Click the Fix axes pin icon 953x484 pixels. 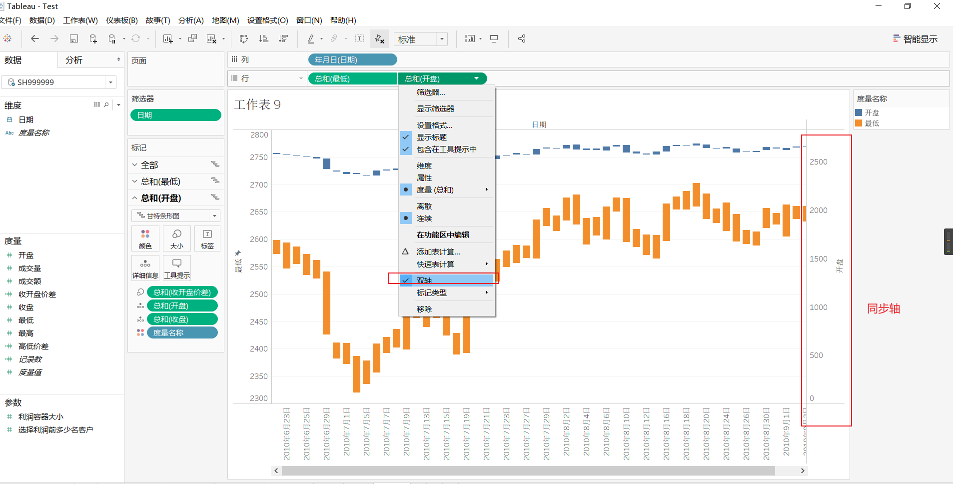[379, 38]
